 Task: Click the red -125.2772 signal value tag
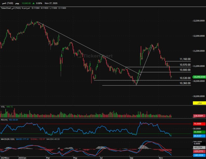[198, 151]
